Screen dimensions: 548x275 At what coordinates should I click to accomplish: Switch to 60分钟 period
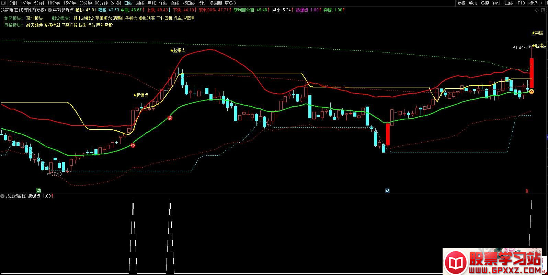101,3
